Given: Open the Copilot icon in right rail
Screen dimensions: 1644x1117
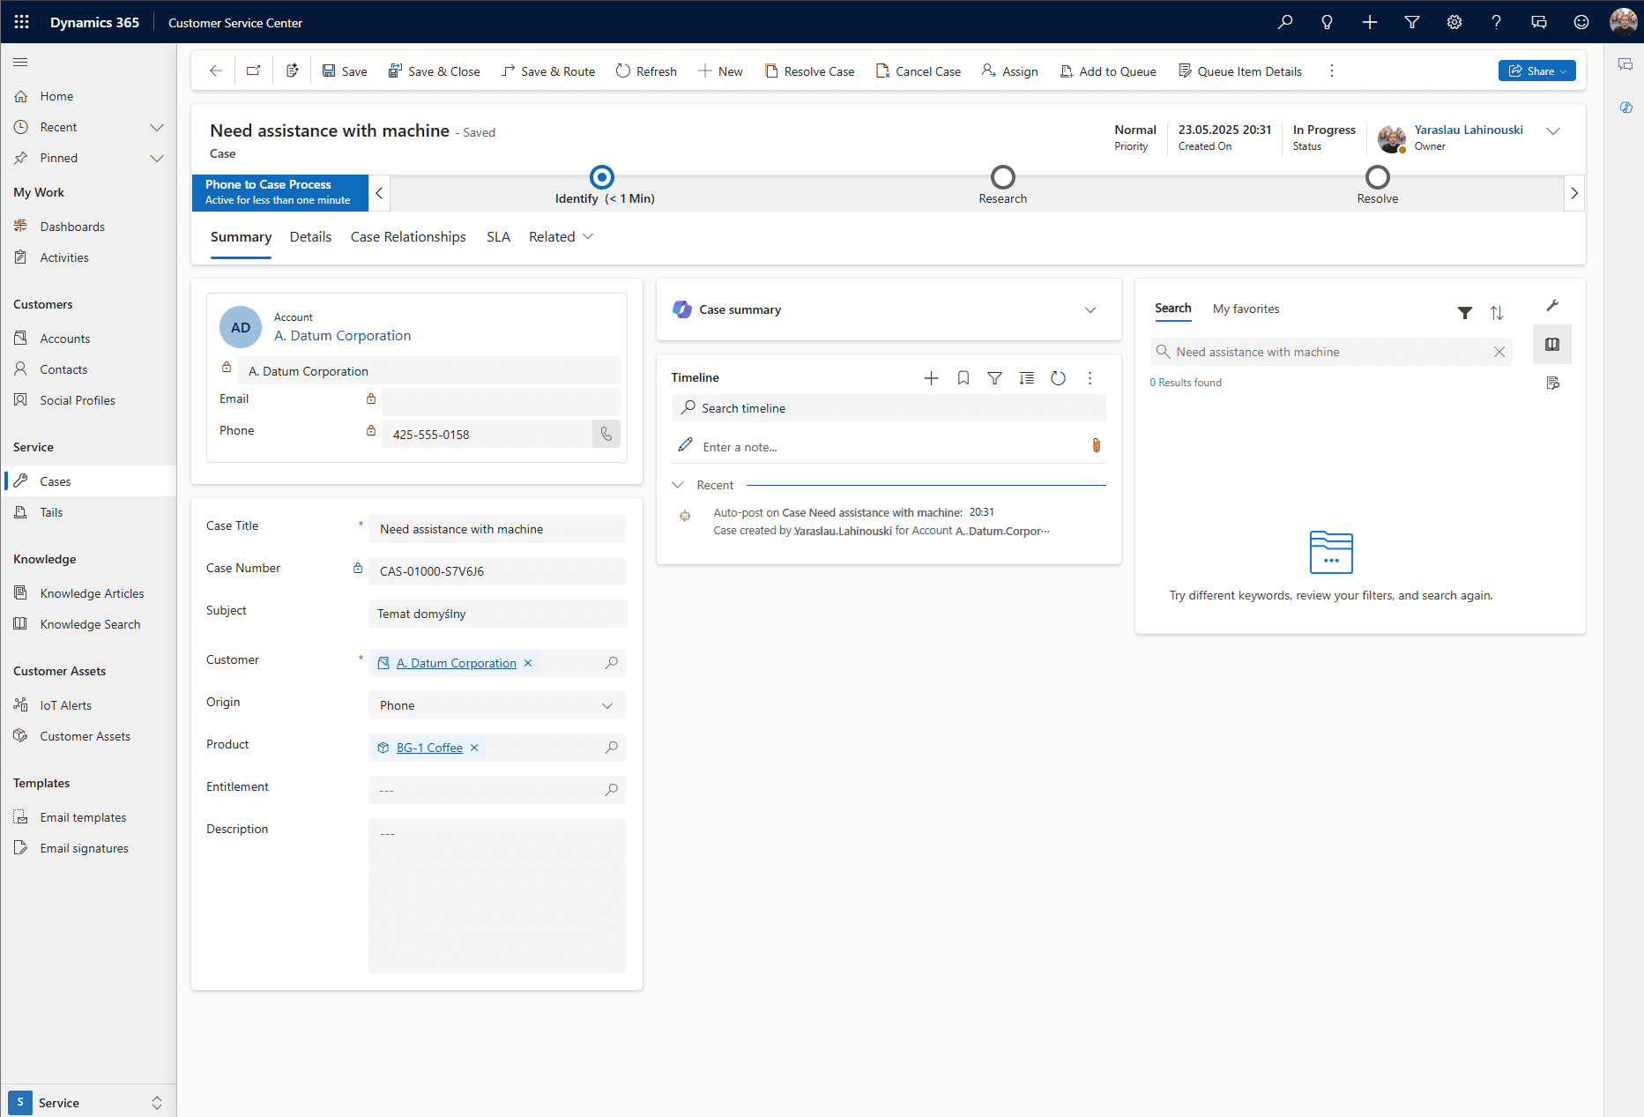Looking at the screenshot, I should [1625, 107].
